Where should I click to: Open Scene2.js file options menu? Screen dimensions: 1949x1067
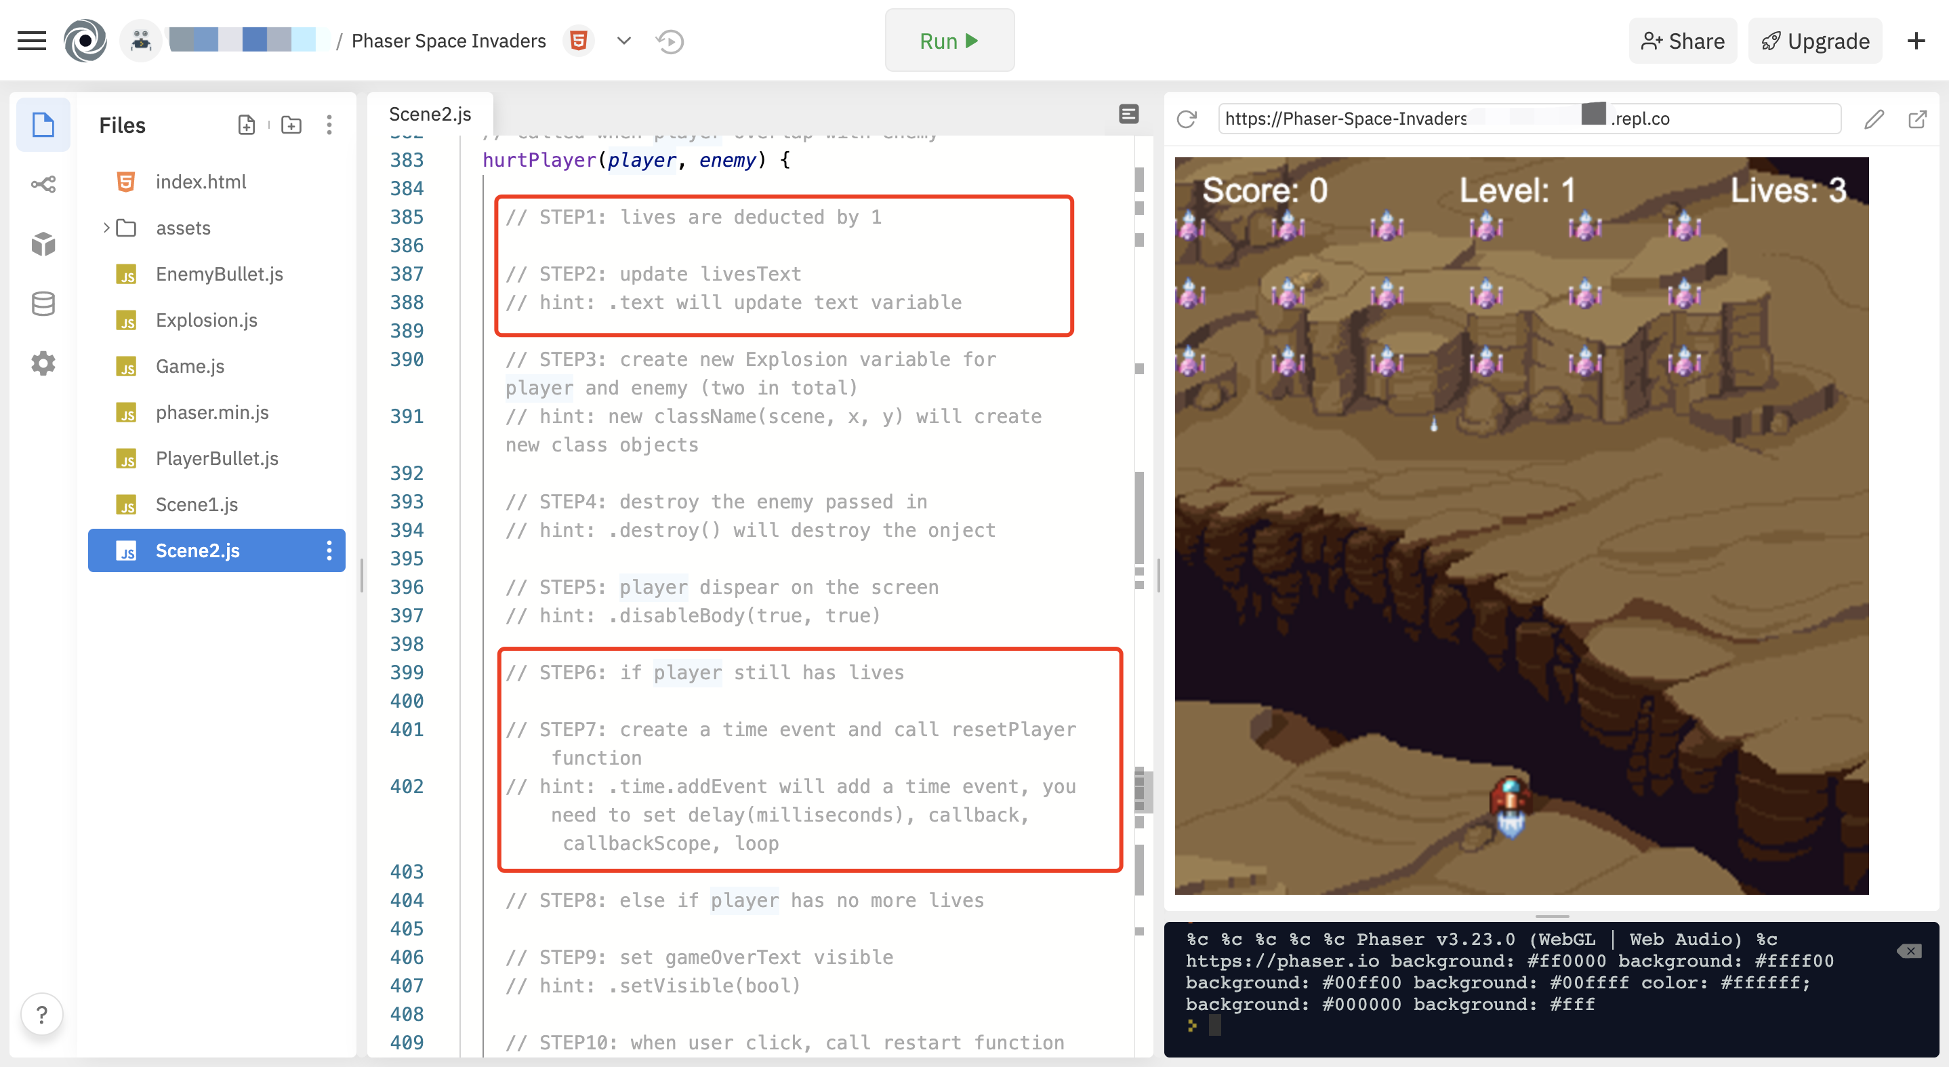329,550
